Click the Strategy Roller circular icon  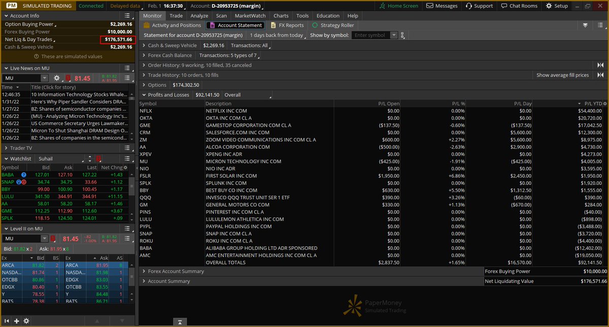(315, 25)
